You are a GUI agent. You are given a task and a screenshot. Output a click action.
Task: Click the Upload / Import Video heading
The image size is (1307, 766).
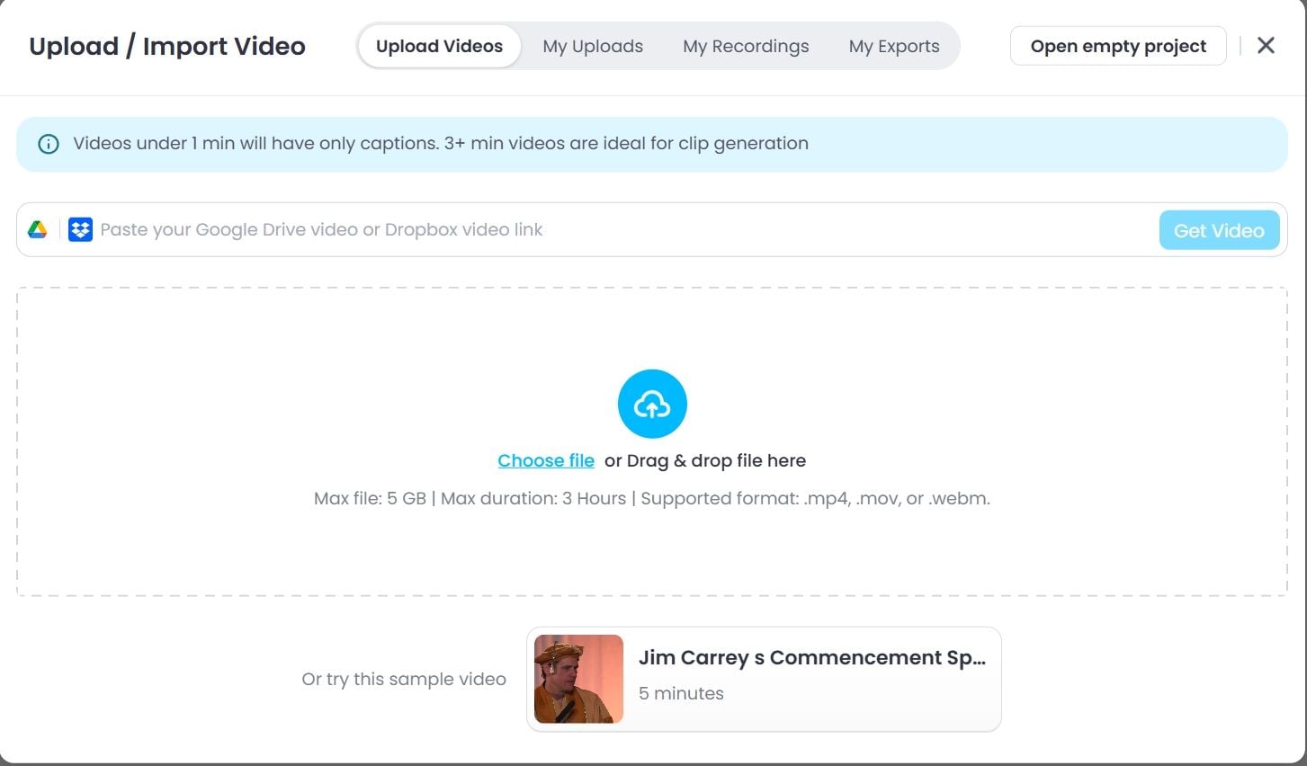click(167, 46)
